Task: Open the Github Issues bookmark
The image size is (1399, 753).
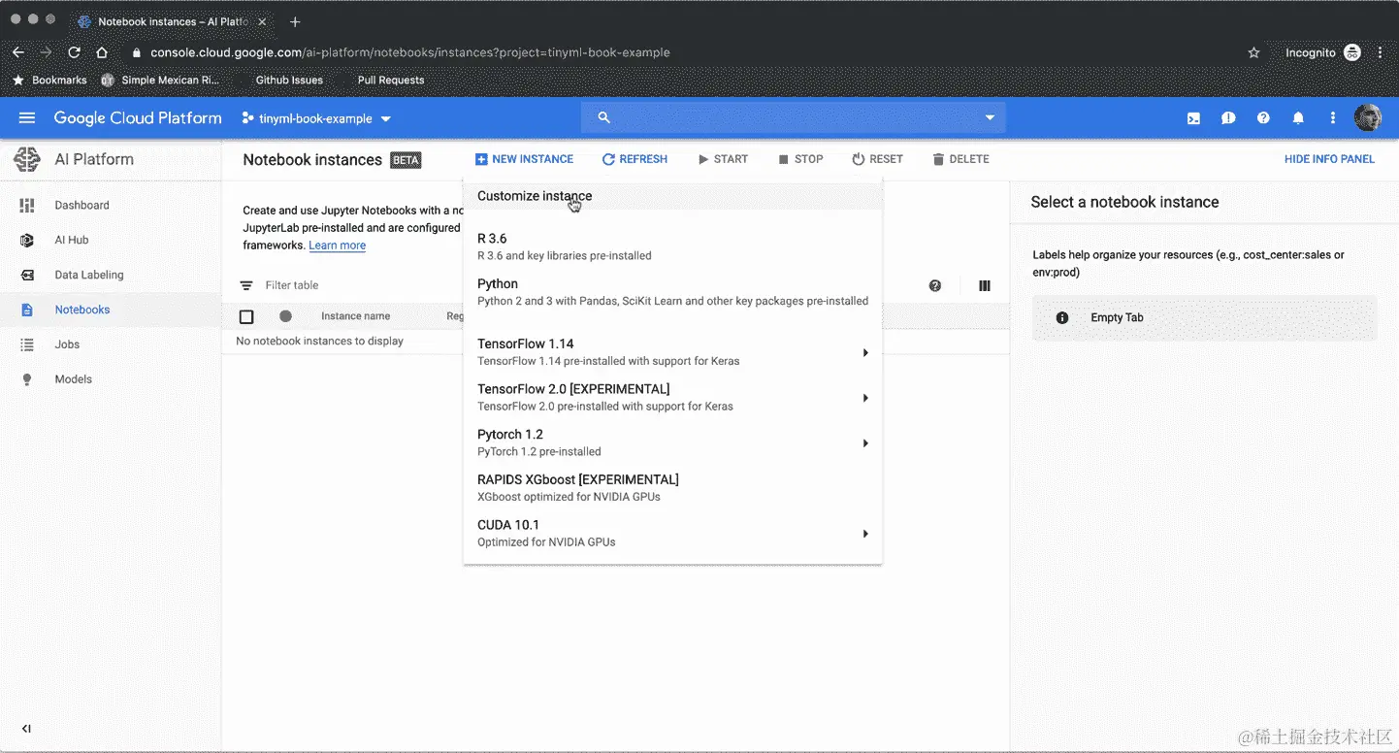Action: coord(289,81)
